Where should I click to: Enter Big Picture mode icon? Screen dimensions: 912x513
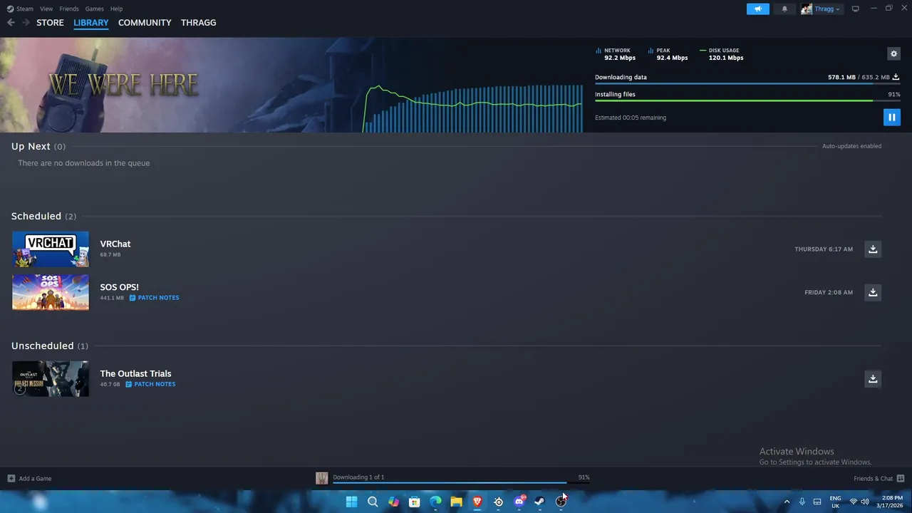point(855,9)
